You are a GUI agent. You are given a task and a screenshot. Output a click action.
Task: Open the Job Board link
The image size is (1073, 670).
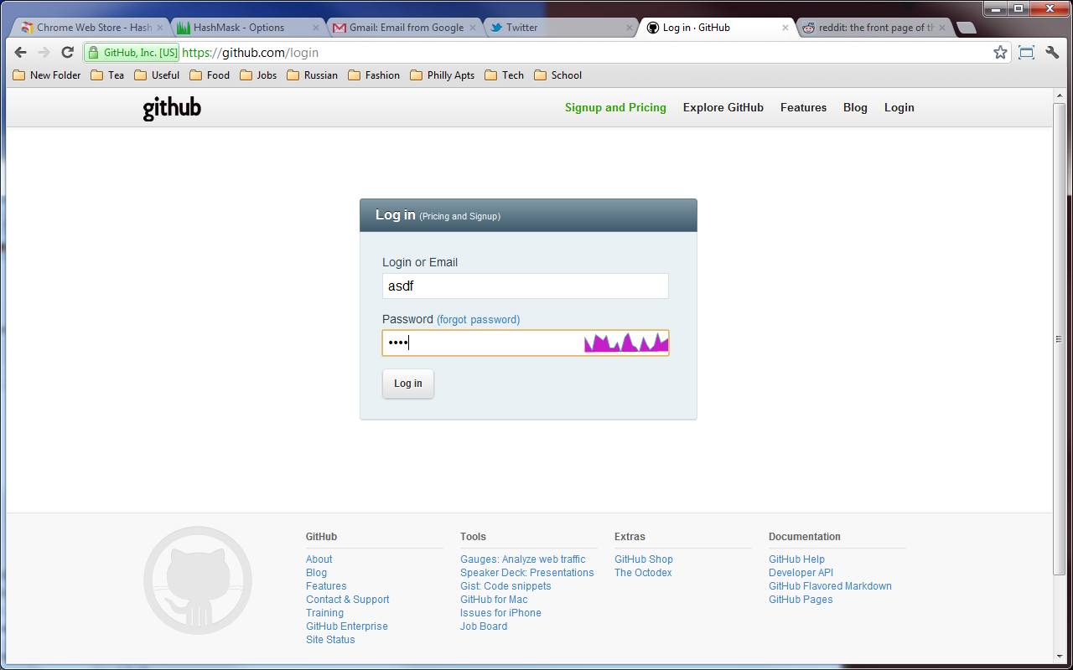pyautogui.click(x=484, y=626)
